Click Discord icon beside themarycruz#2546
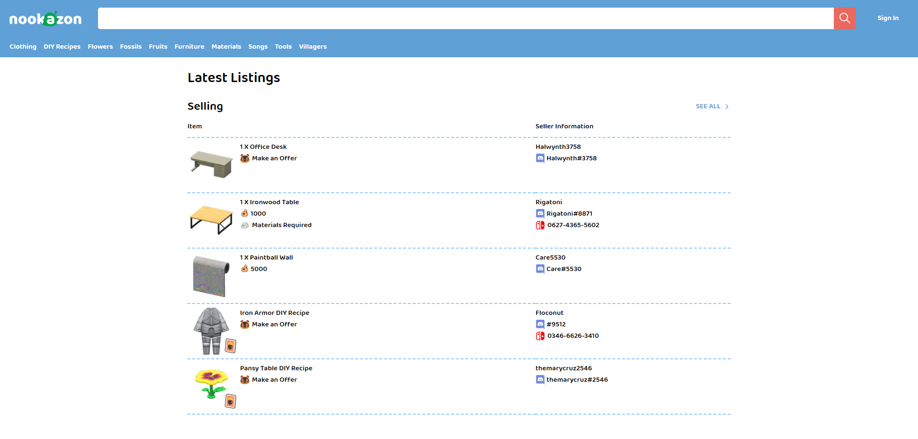The height and width of the screenshot is (439, 918). point(540,380)
